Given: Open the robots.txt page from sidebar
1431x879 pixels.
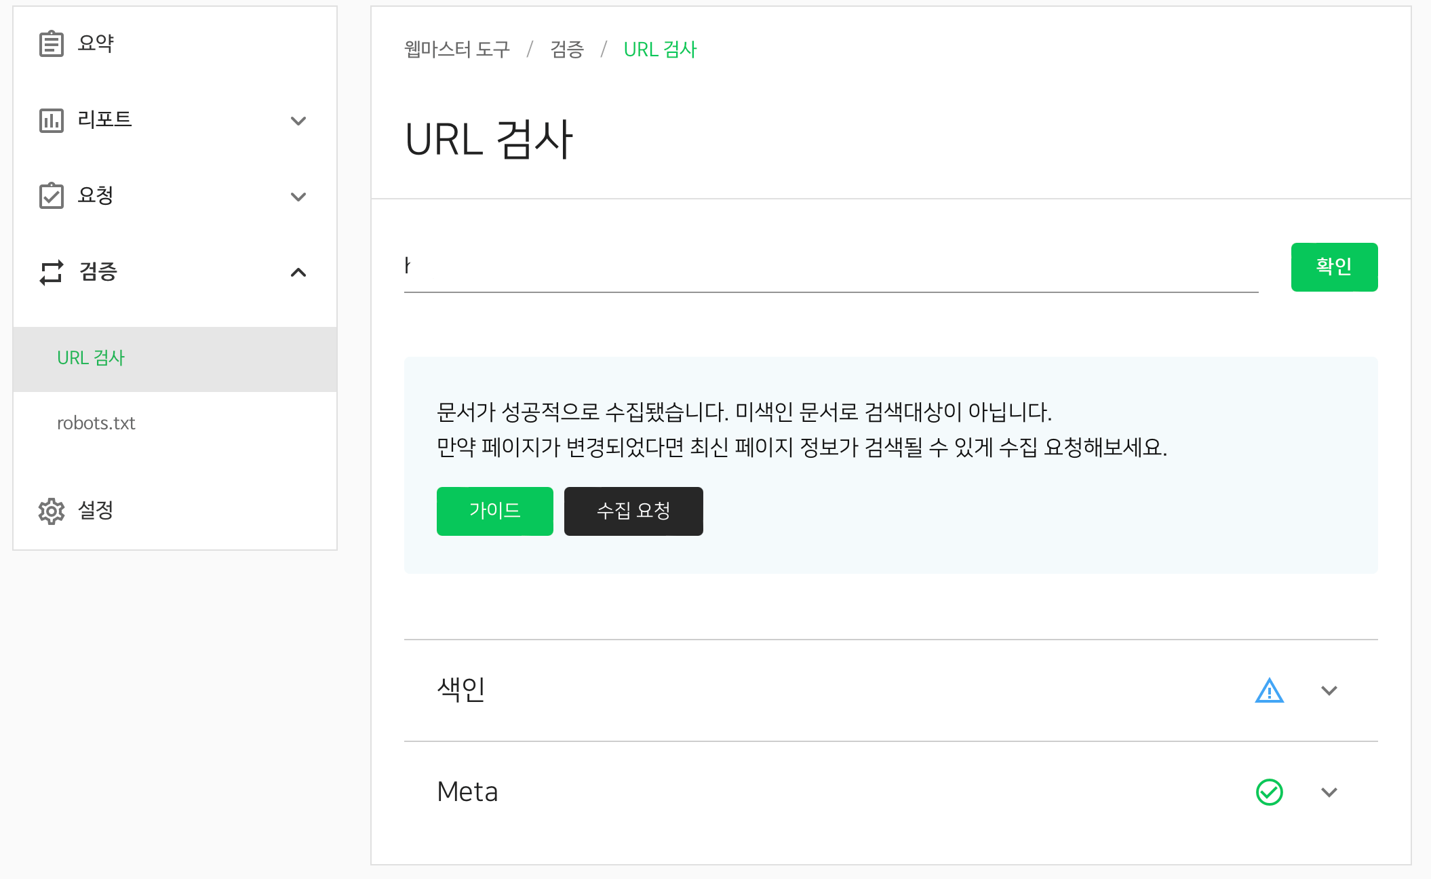Looking at the screenshot, I should [96, 423].
